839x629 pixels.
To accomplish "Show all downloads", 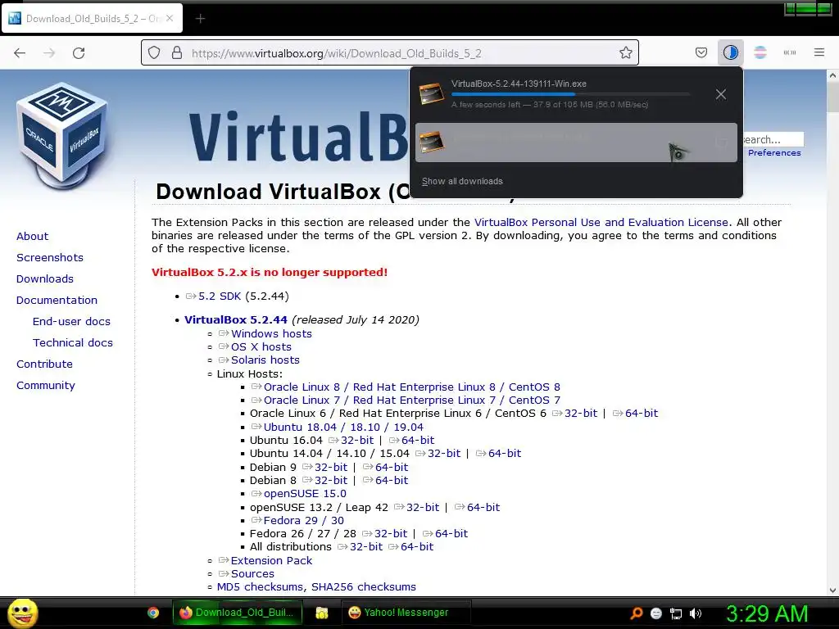I will 462,181.
